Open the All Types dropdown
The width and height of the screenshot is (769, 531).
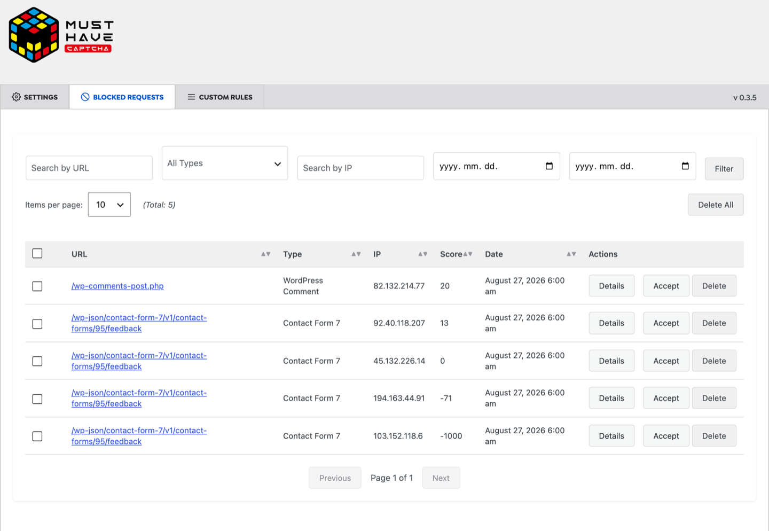coord(225,163)
